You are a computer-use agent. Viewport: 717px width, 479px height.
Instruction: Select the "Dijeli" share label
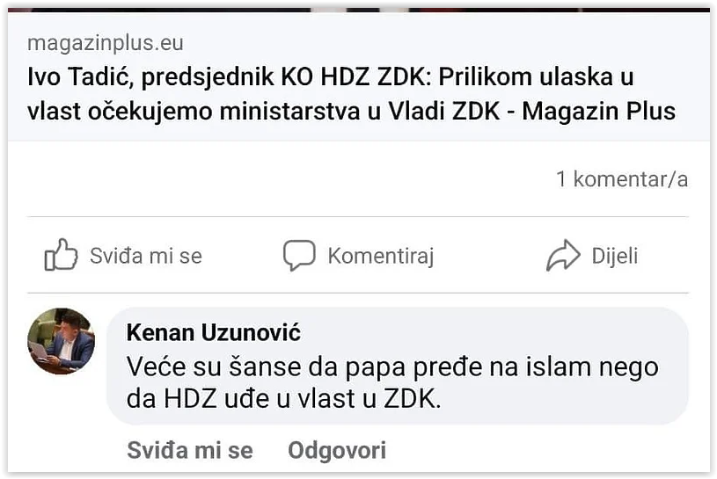(x=614, y=256)
